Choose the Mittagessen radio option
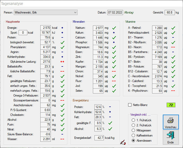This screenshot has height=148, width=183. [x=133, y=130]
